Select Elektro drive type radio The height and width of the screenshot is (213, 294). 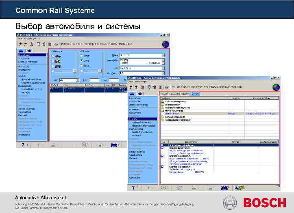pos(82,66)
